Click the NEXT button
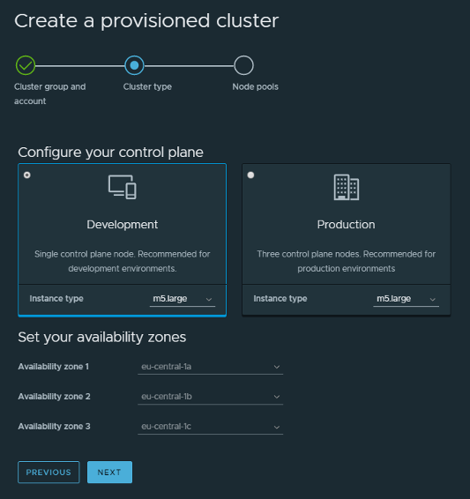470x499 pixels. (109, 473)
